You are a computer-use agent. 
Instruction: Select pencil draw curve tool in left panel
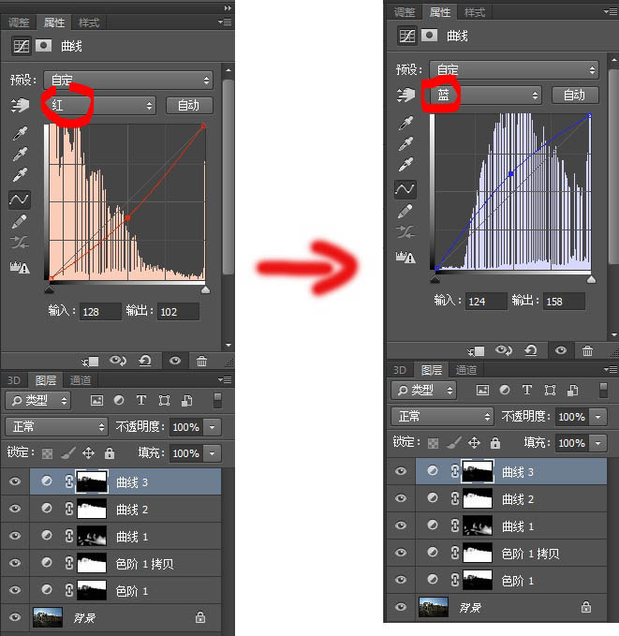coord(20,221)
